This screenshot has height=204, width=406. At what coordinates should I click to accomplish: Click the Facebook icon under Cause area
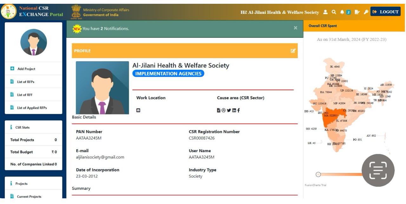[x=239, y=110]
